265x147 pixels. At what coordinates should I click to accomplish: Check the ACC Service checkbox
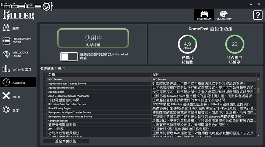[x=45, y=79]
